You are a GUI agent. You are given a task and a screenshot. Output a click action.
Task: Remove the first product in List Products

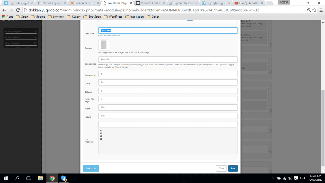pyautogui.click(x=101, y=130)
